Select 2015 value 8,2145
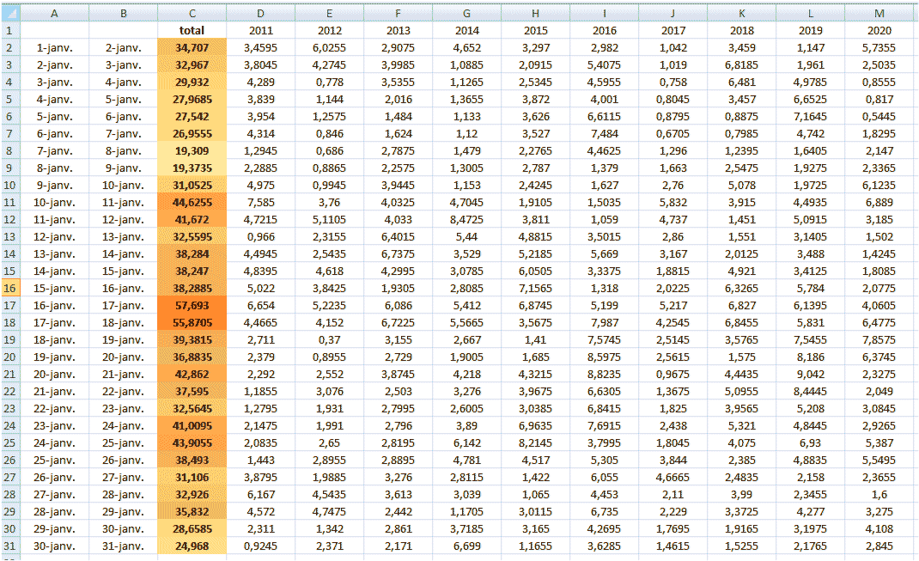 536,443
